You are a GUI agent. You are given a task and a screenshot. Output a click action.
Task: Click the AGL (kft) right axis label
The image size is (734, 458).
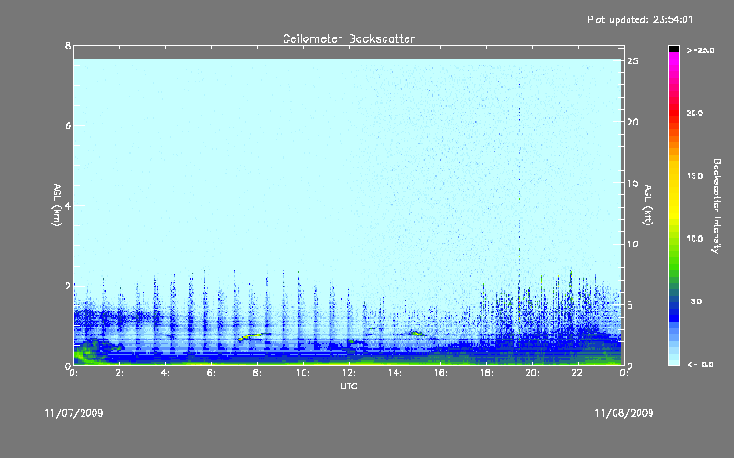tap(649, 205)
